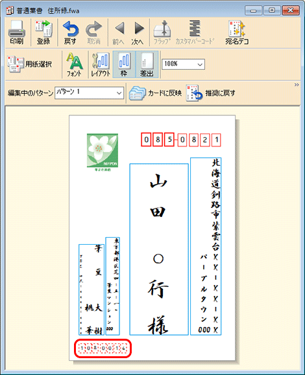
Task: Select the sender address frame
Action: (113, 286)
